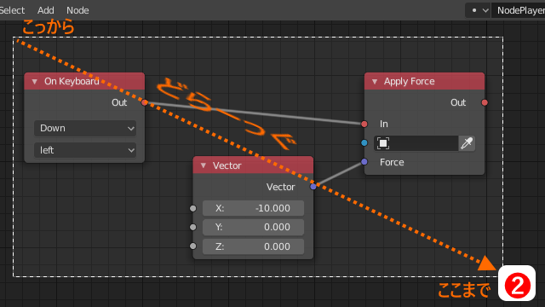The image size is (545, 307).
Task: Click the X input socket on Vector node
Action: [193, 208]
